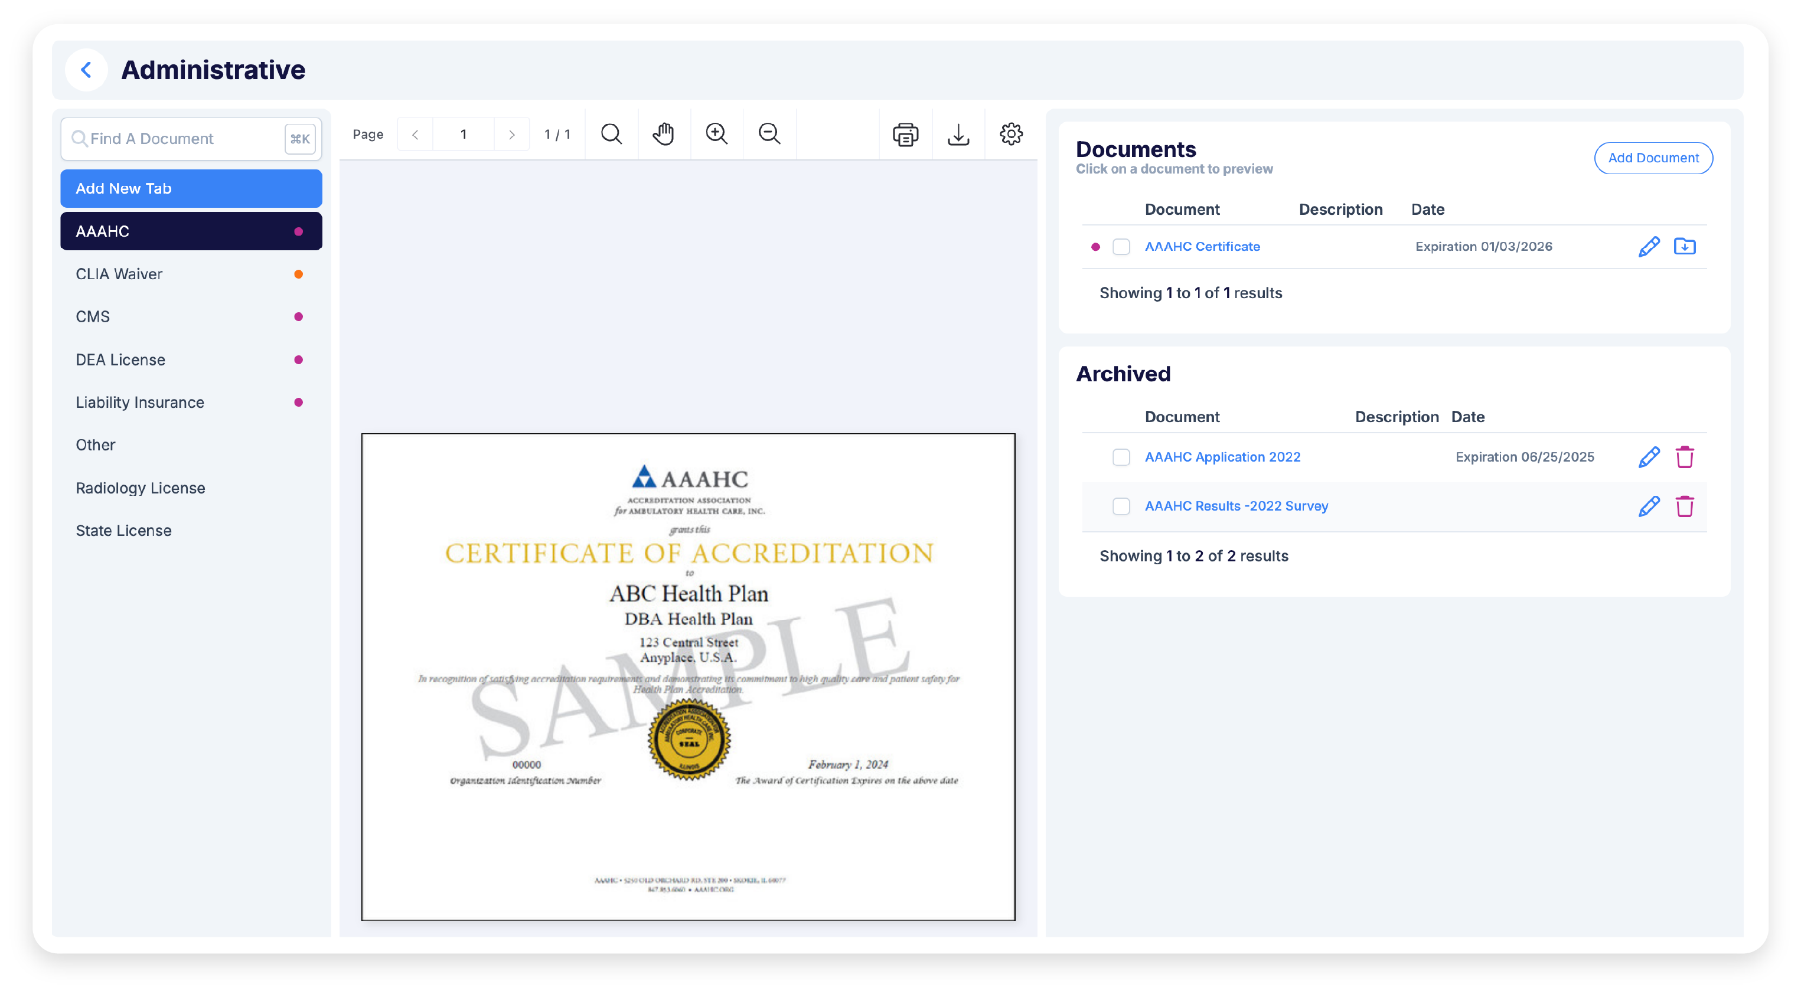Viewport: 1801px width, 994px height.
Task: Archive the AAAHC Certificate document
Action: (1684, 246)
